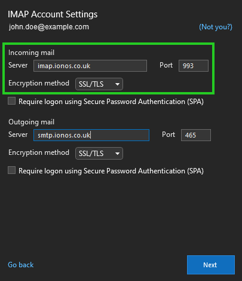Click the incoming SPA checkbox label text

click(111, 102)
